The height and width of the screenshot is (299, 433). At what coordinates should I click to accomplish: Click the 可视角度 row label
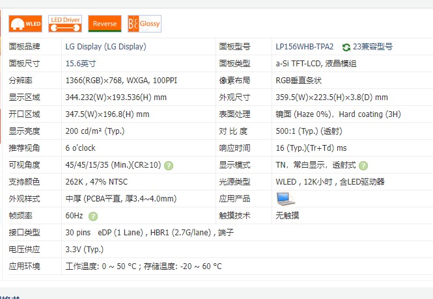[x=24, y=165]
